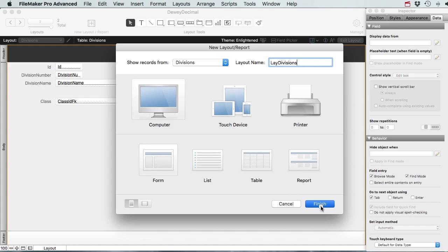Click Dropbox icon in menu bar

pyautogui.click(x=417, y=4)
